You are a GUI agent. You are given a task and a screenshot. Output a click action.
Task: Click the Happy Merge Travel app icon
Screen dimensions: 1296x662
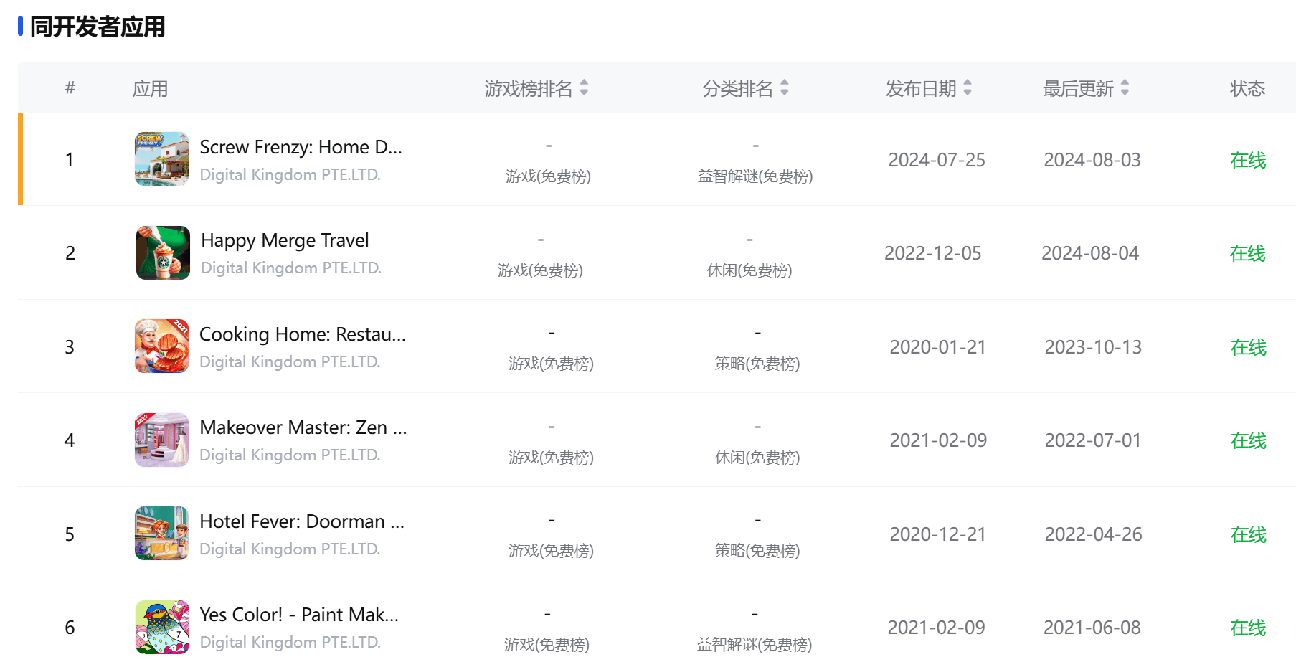(163, 252)
